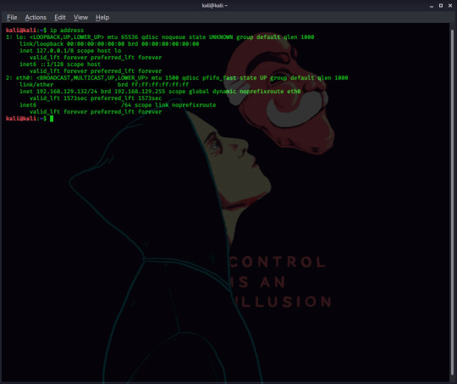
Task: Click the 'noprefixroute eth0' text
Action: pos(270,92)
